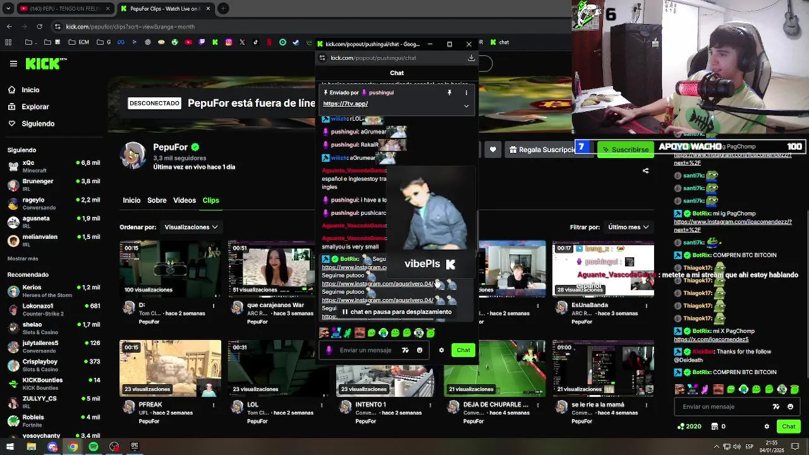809x455 pixels.
Task: Switch to the Videos channel tab
Action: tap(185, 200)
